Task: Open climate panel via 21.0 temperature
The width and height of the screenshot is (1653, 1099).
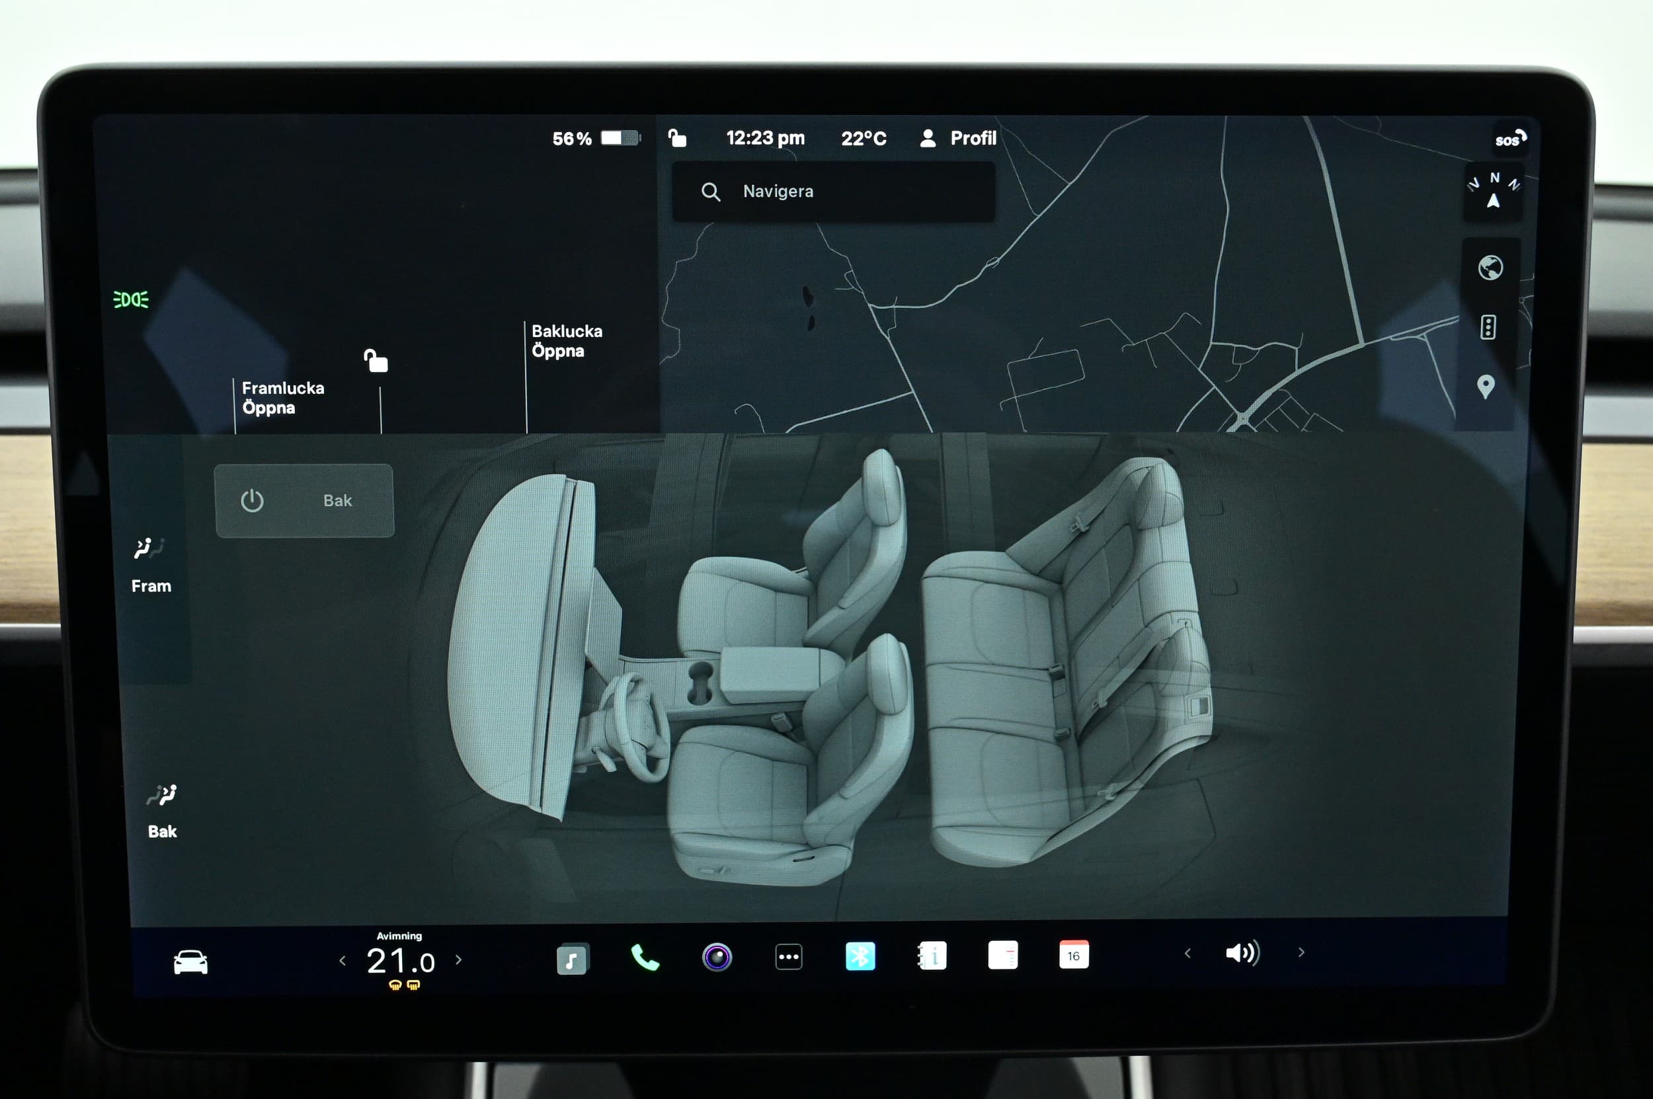Action: 401,961
